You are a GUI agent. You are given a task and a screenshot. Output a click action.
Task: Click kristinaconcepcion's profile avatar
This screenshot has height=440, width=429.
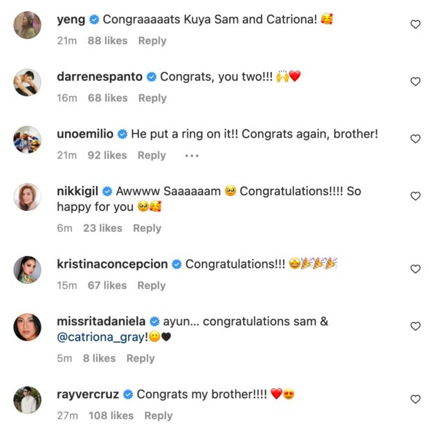coord(28,270)
